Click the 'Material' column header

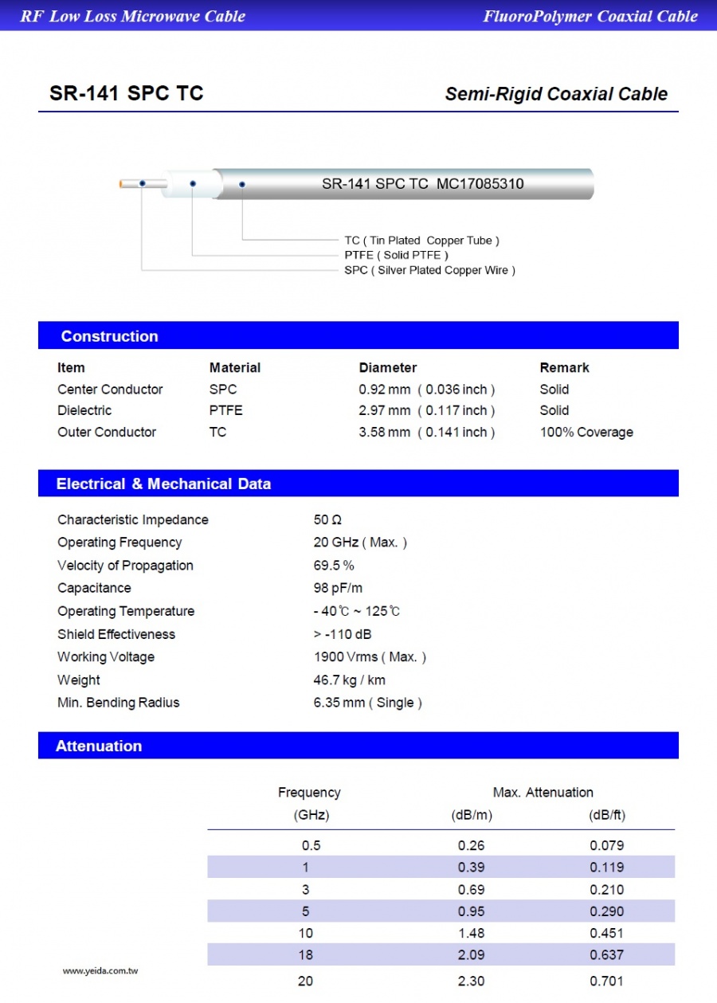(235, 368)
